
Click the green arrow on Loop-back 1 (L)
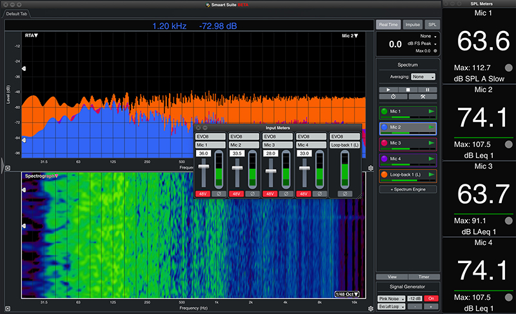[431, 174]
